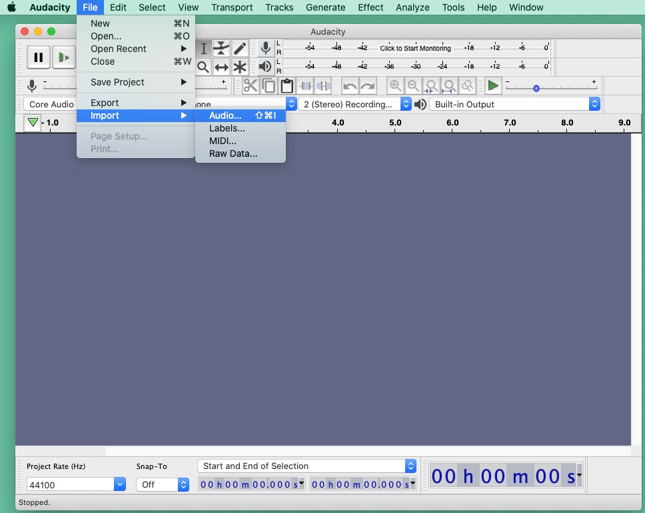Screen dimensions: 645x513
Task: Click the recording volume slider track
Action: pyautogui.click(x=61, y=86)
